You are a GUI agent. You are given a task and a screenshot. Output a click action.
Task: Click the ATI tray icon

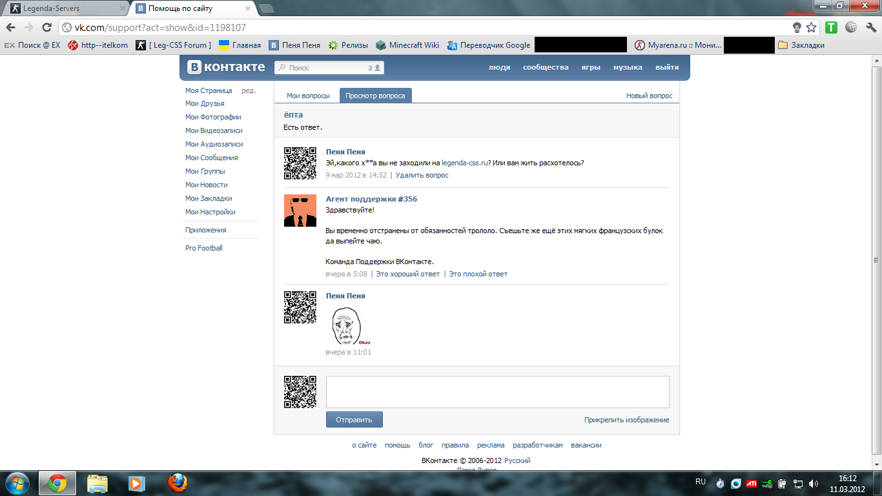pyautogui.click(x=752, y=483)
